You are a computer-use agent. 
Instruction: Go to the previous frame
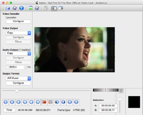18,102
